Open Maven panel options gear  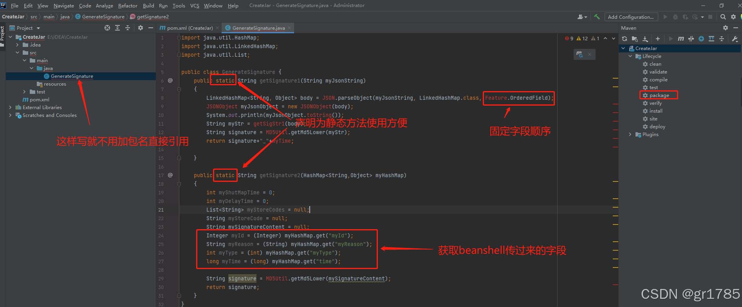726,28
